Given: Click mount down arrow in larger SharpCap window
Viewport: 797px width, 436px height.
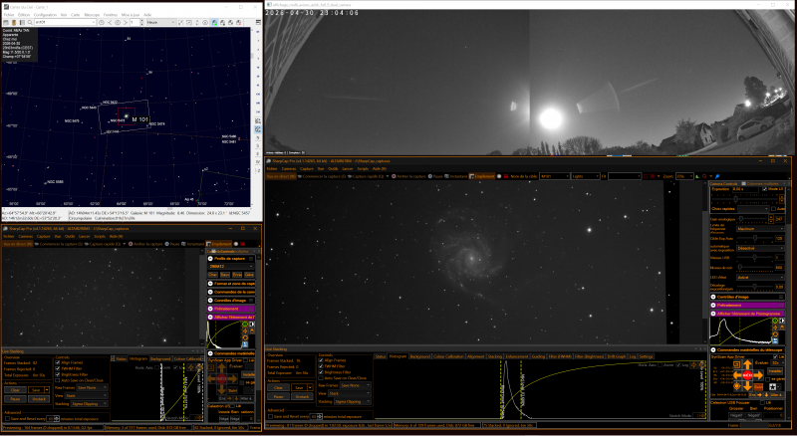Looking at the screenshot, I should (748, 386).
